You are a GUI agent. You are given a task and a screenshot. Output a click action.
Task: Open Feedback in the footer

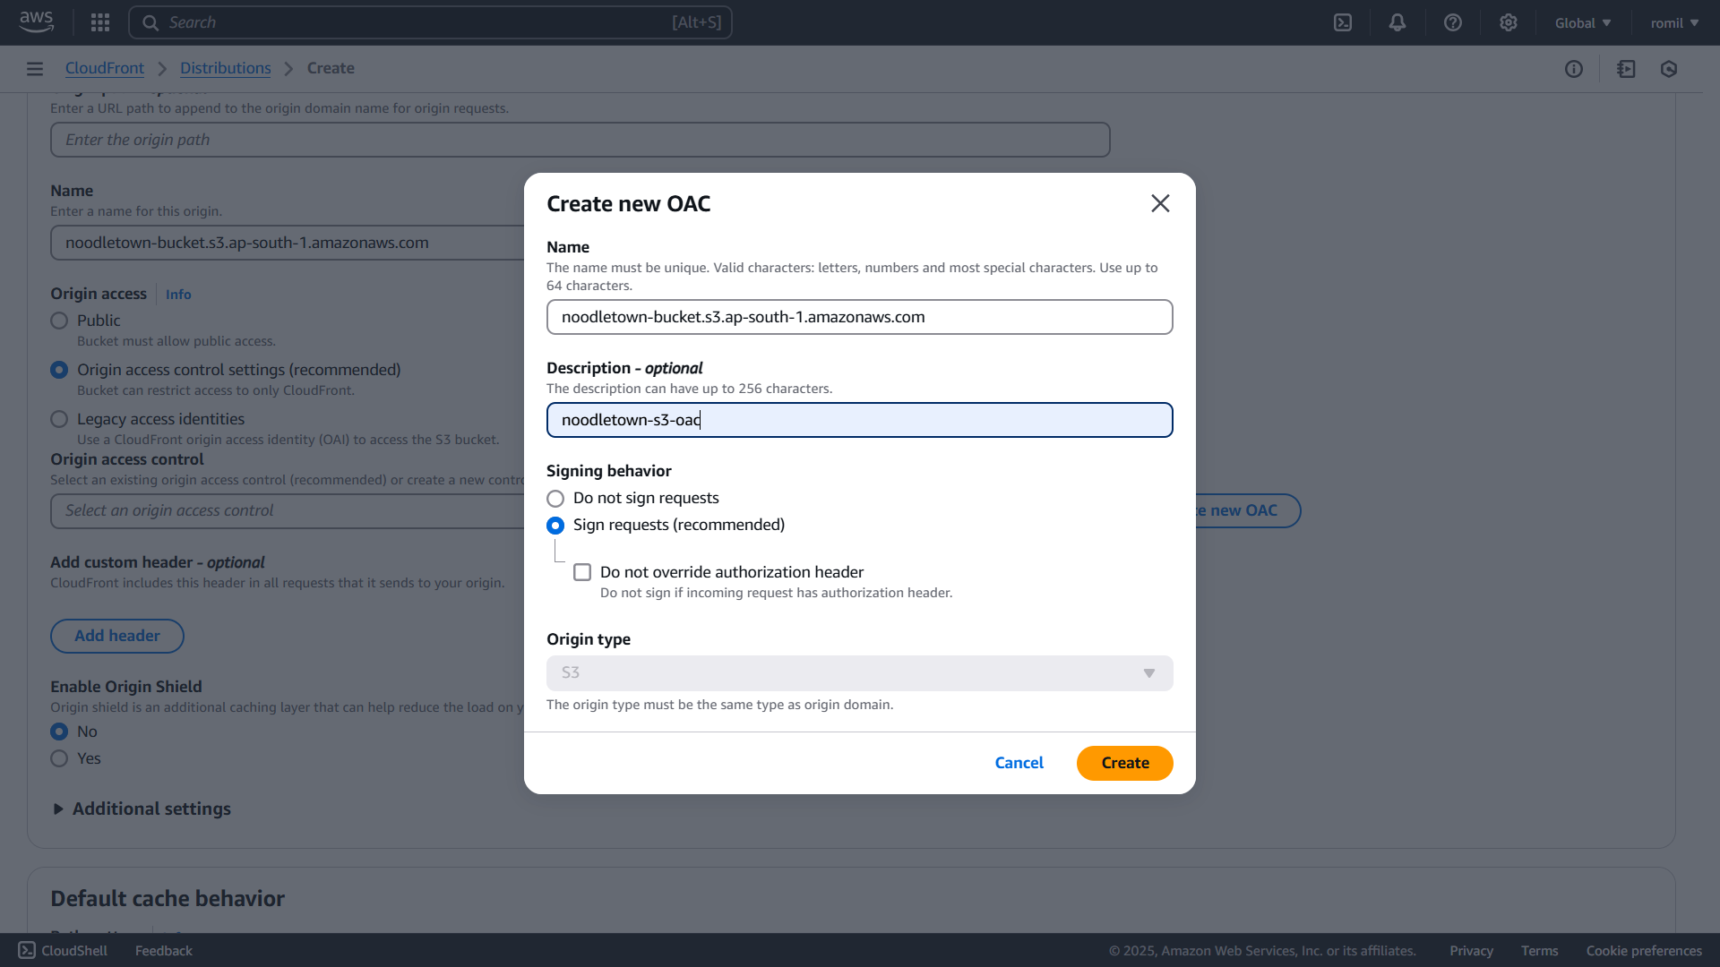point(163,950)
